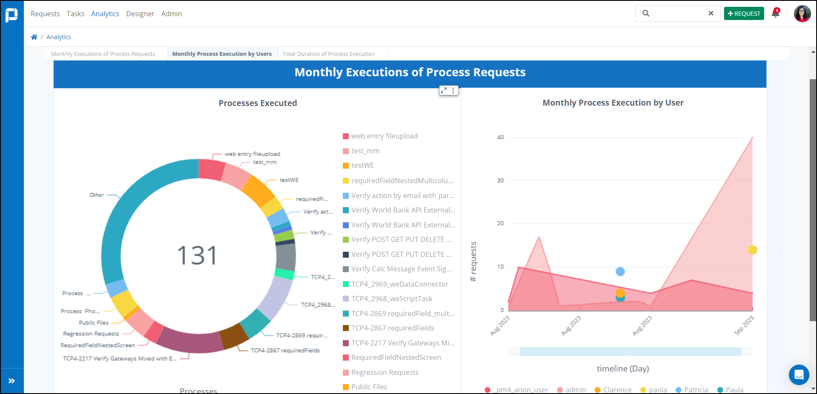The width and height of the screenshot is (817, 394).
Task: Open the chart's three-dot options menu
Action: click(453, 90)
